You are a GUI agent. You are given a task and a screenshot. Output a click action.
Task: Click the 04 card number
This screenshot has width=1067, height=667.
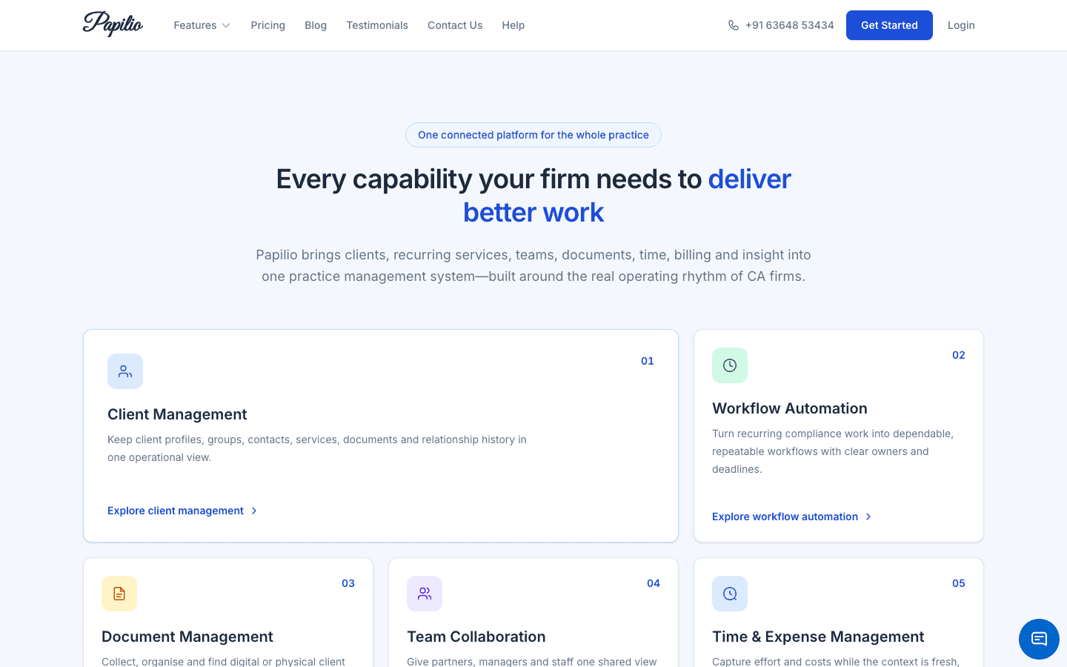coord(654,583)
